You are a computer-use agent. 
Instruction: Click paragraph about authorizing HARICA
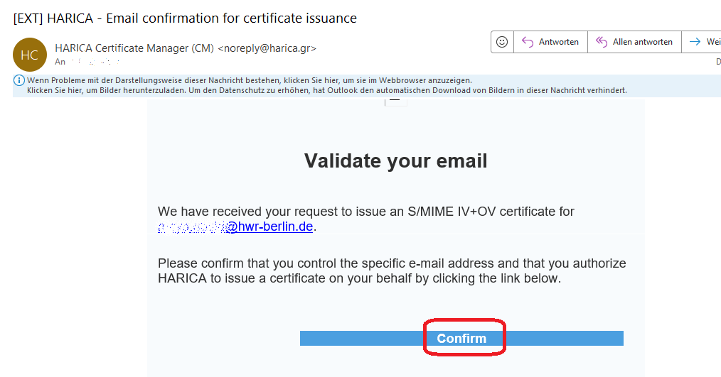pyautogui.click(x=392, y=271)
